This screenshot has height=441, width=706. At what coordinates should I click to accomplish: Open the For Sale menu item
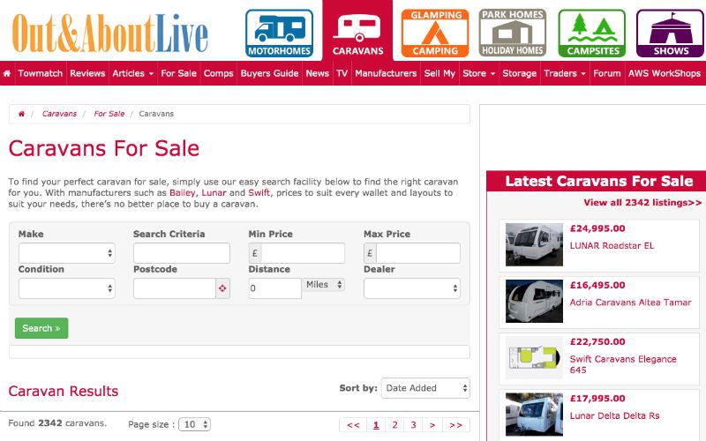tap(179, 73)
